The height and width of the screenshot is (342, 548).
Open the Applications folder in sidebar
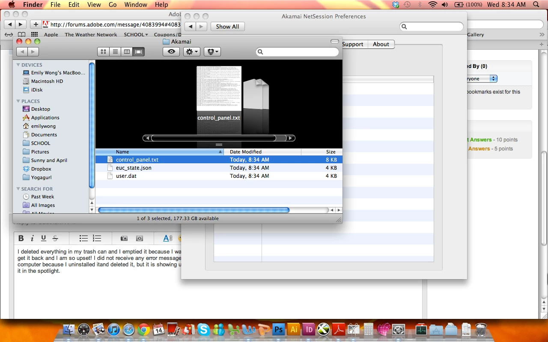click(x=45, y=118)
